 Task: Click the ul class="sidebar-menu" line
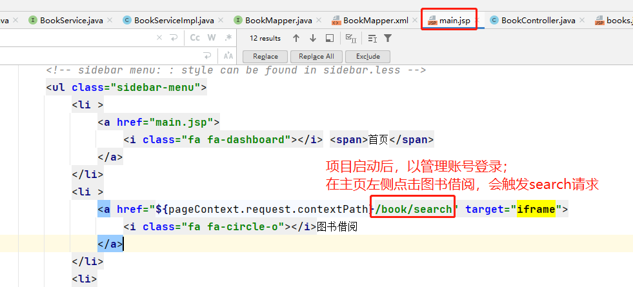(126, 87)
